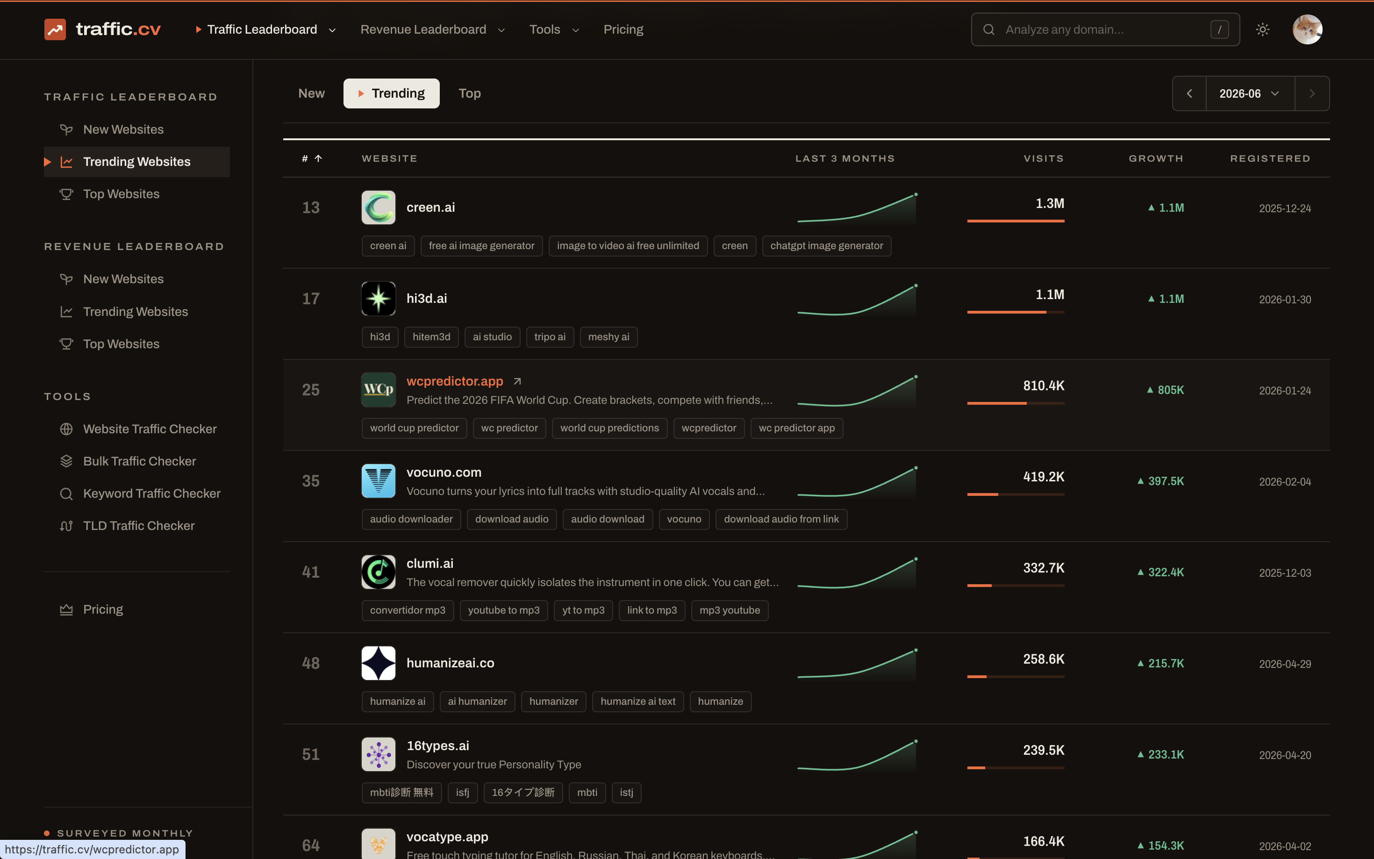The height and width of the screenshot is (859, 1374).
Task: Click the layers icon beside Bulk Traffic Checker
Action: [66, 461]
